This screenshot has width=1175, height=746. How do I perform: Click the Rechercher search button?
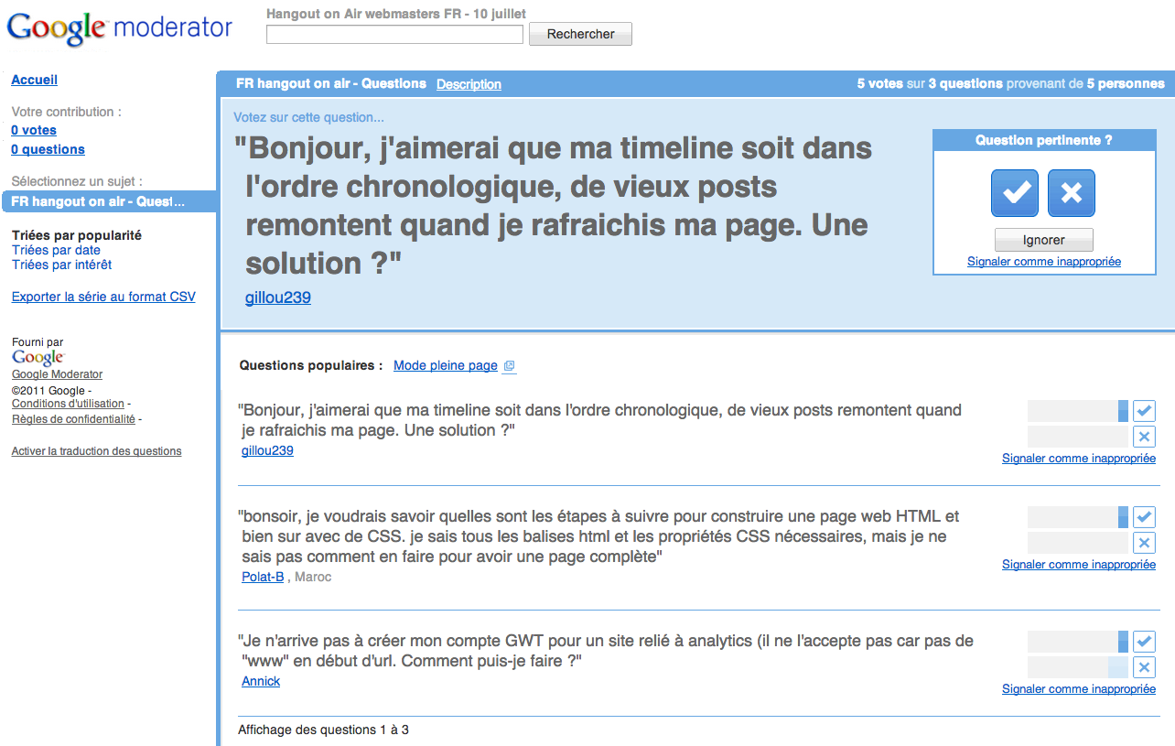(x=580, y=34)
